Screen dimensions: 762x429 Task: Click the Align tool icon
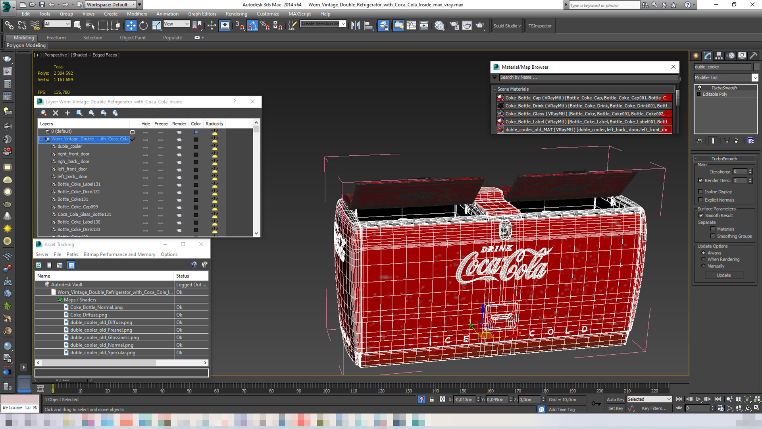pos(369,26)
